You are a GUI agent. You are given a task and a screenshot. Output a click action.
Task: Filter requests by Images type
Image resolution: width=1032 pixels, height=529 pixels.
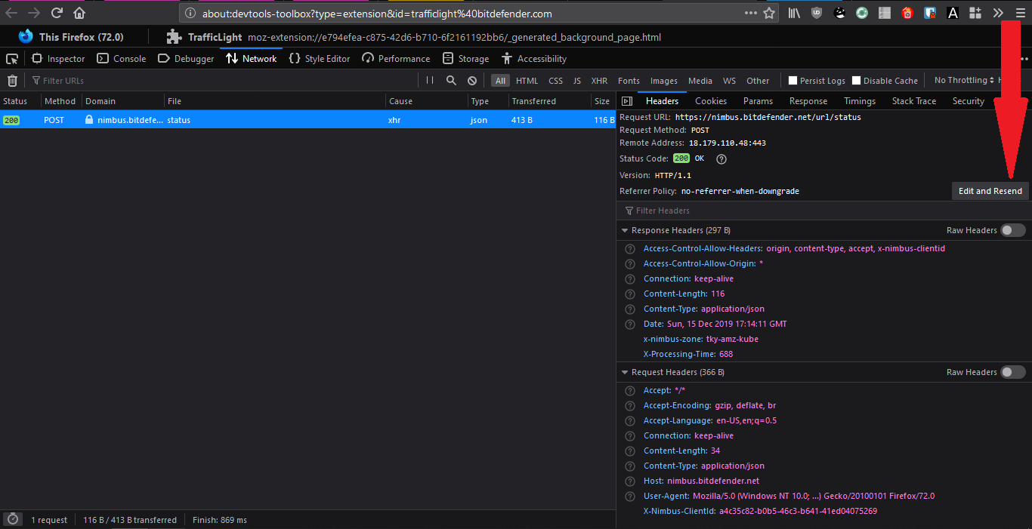tap(664, 81)
